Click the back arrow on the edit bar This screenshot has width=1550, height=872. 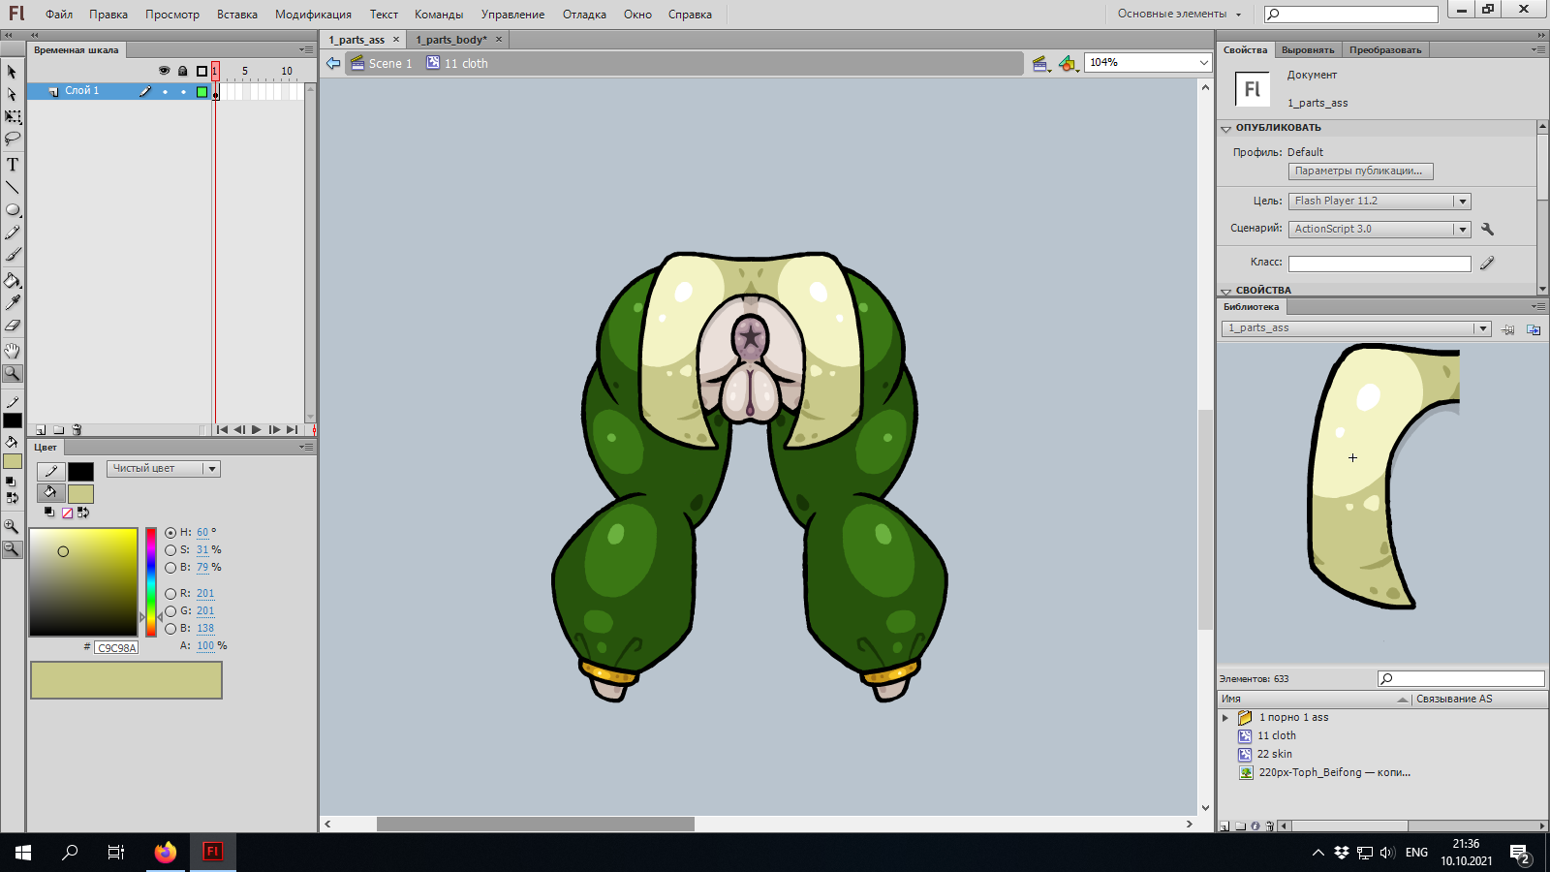point(333,63)
